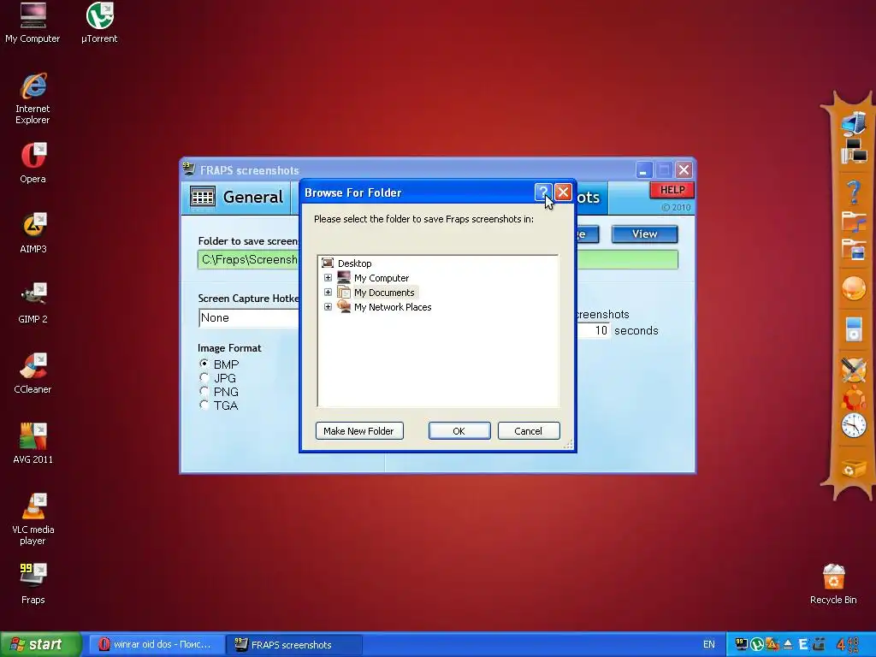Expand the My Computer tree node
The image size is (876, 657).
click(x=328, y=278)
